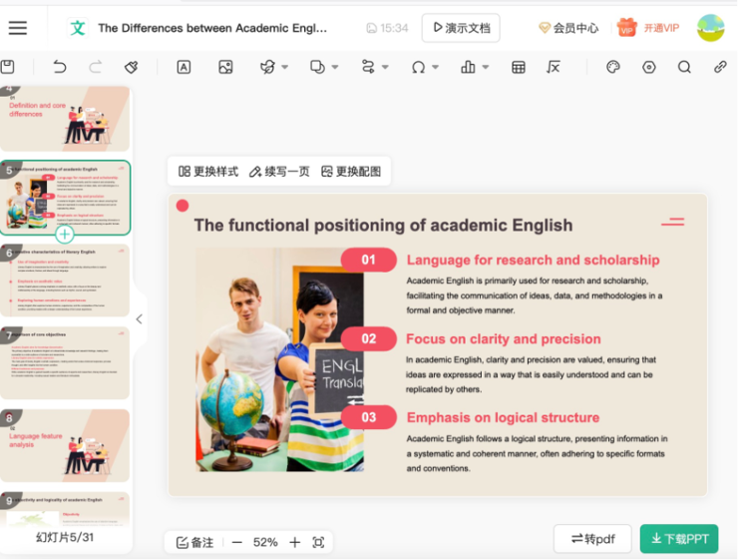
Task: Click the 演示文档 present button
Action: (x=461, y=28)
